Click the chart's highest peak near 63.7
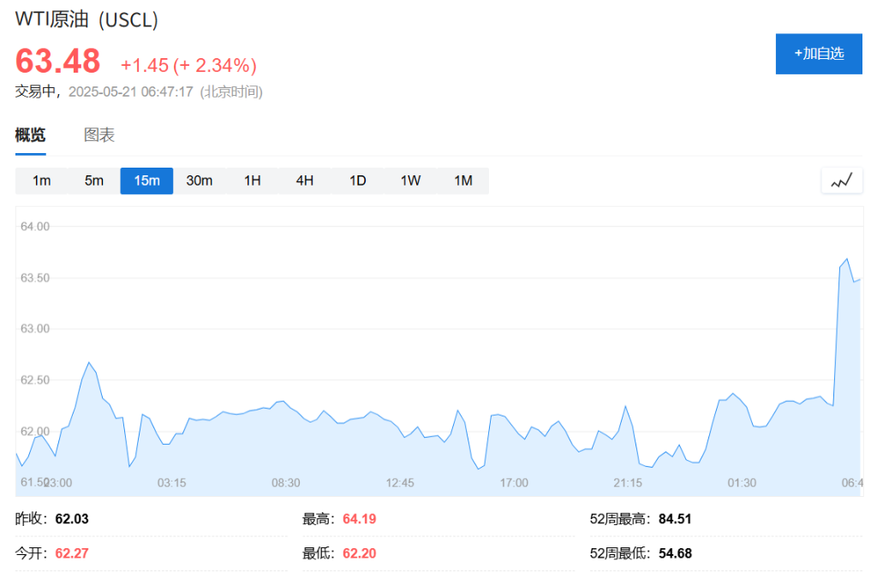The width and height of the screenshot is (877, 579). [x=847, y=259]
